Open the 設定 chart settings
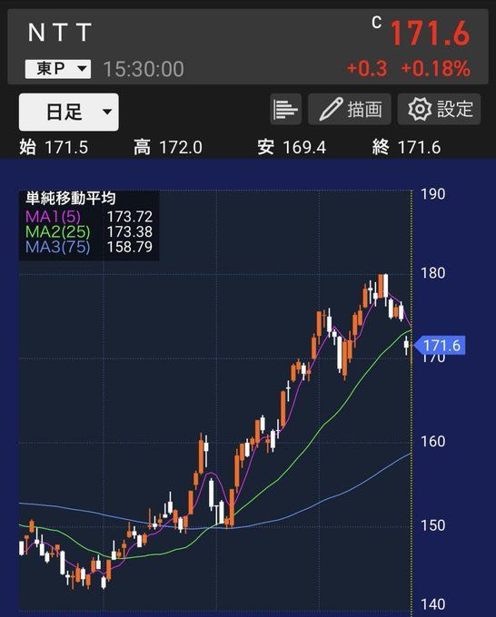 [x=440, y=109]
